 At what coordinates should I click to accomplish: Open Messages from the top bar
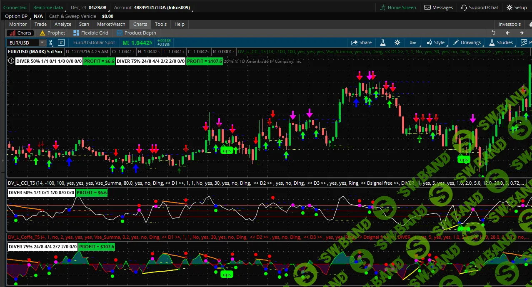point(438,7)
